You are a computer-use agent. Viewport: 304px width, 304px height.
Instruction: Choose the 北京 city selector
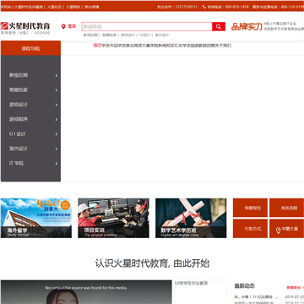(x=72, y=26)
